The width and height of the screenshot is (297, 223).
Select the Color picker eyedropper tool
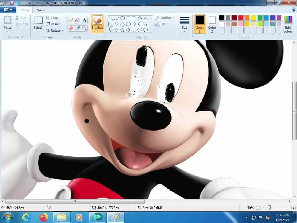pyautogui.click(x=78, y=28)
